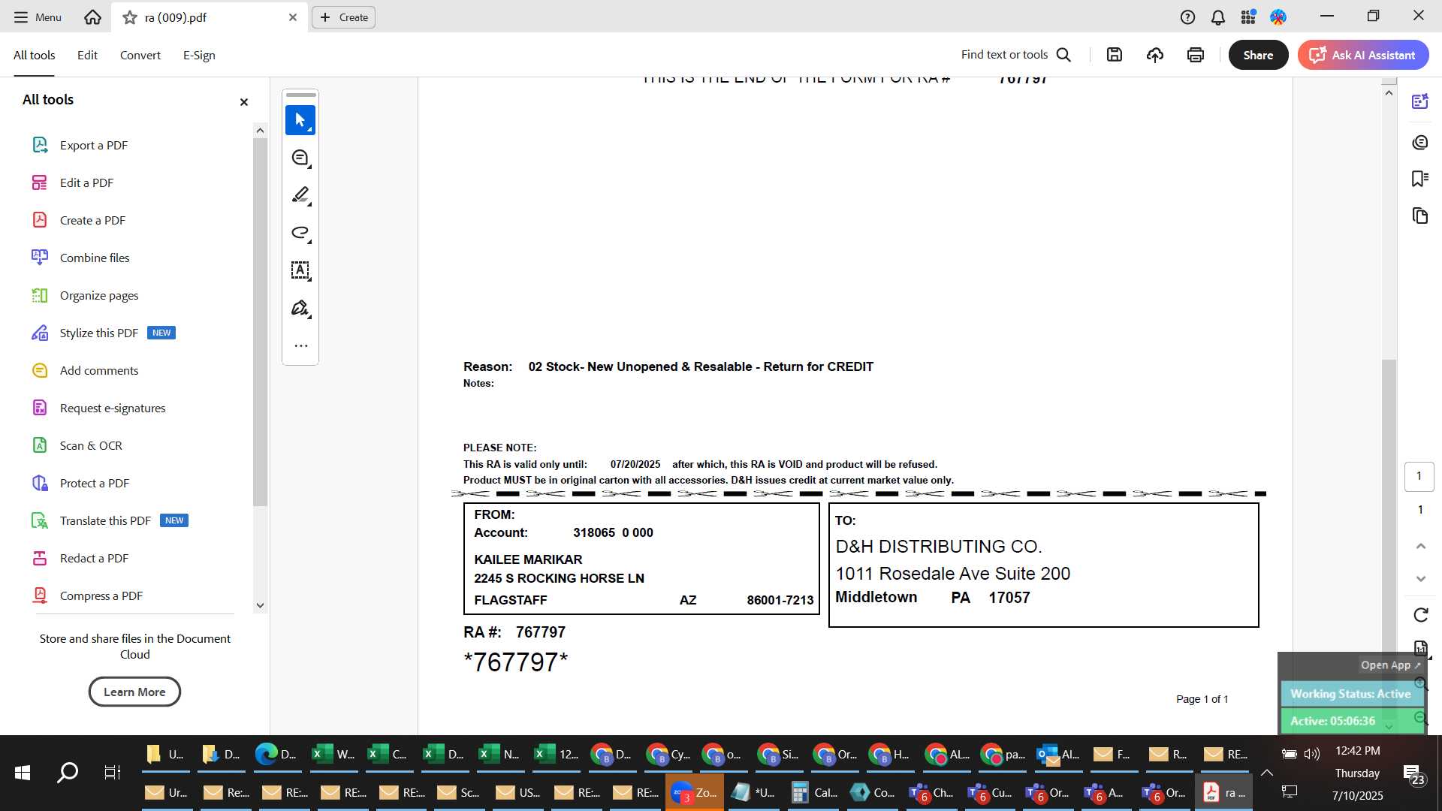Open Windows taskbar search

coord(68,773)
